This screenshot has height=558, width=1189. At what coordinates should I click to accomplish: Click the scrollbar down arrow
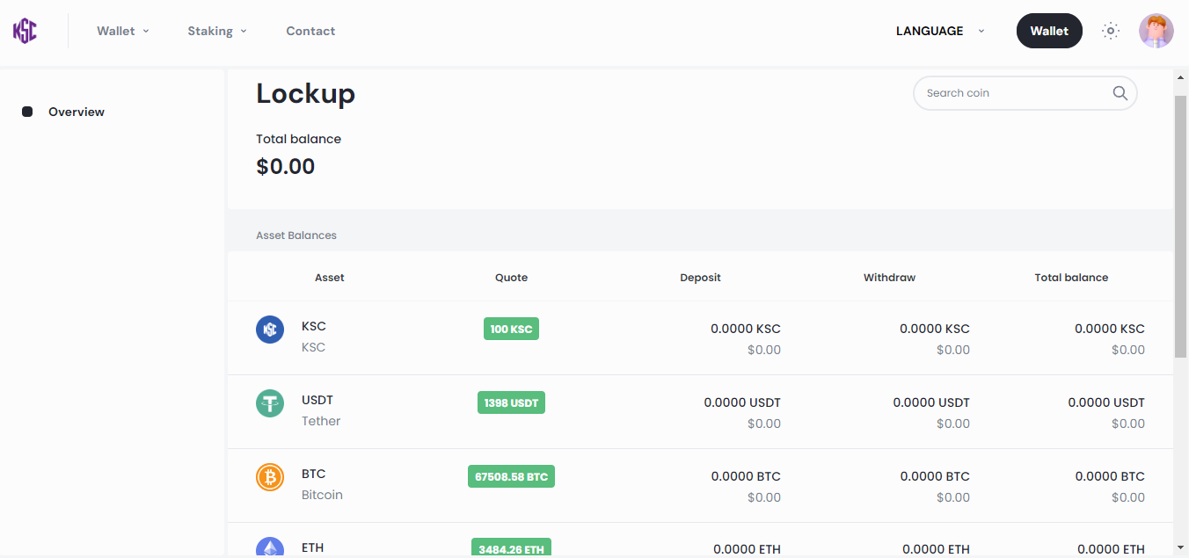click(1181, 547)
